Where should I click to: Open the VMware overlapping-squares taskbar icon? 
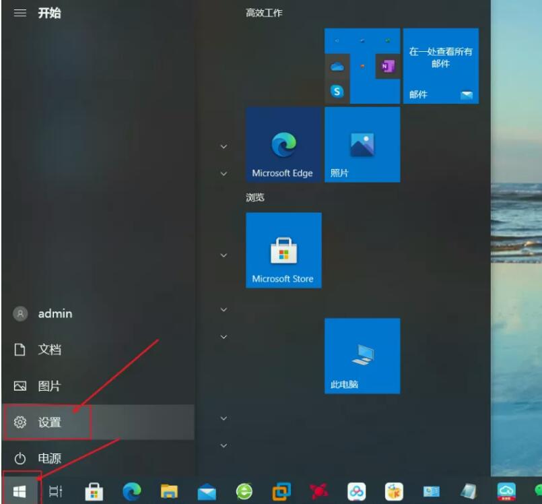click(281, 492)
